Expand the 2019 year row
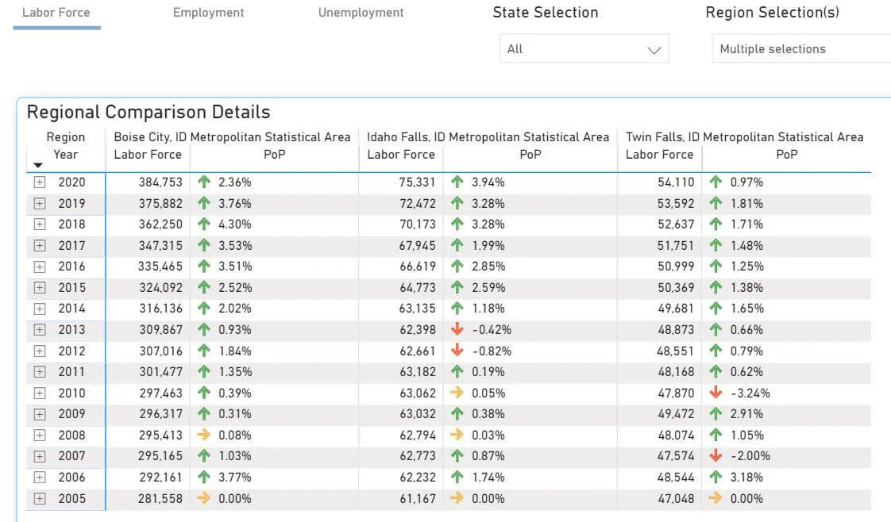The width and height of the screenshot is (891, 522). [39, 203]
